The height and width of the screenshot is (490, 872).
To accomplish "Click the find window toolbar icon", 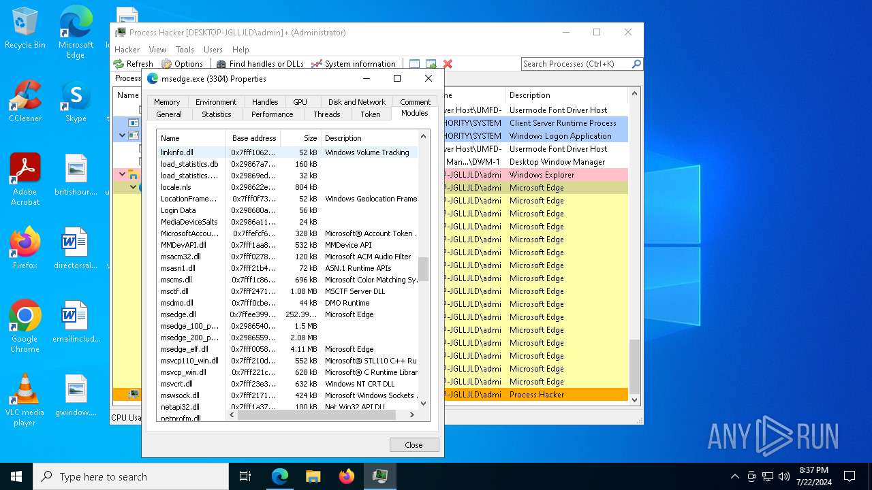I will [x=414, y=64].
